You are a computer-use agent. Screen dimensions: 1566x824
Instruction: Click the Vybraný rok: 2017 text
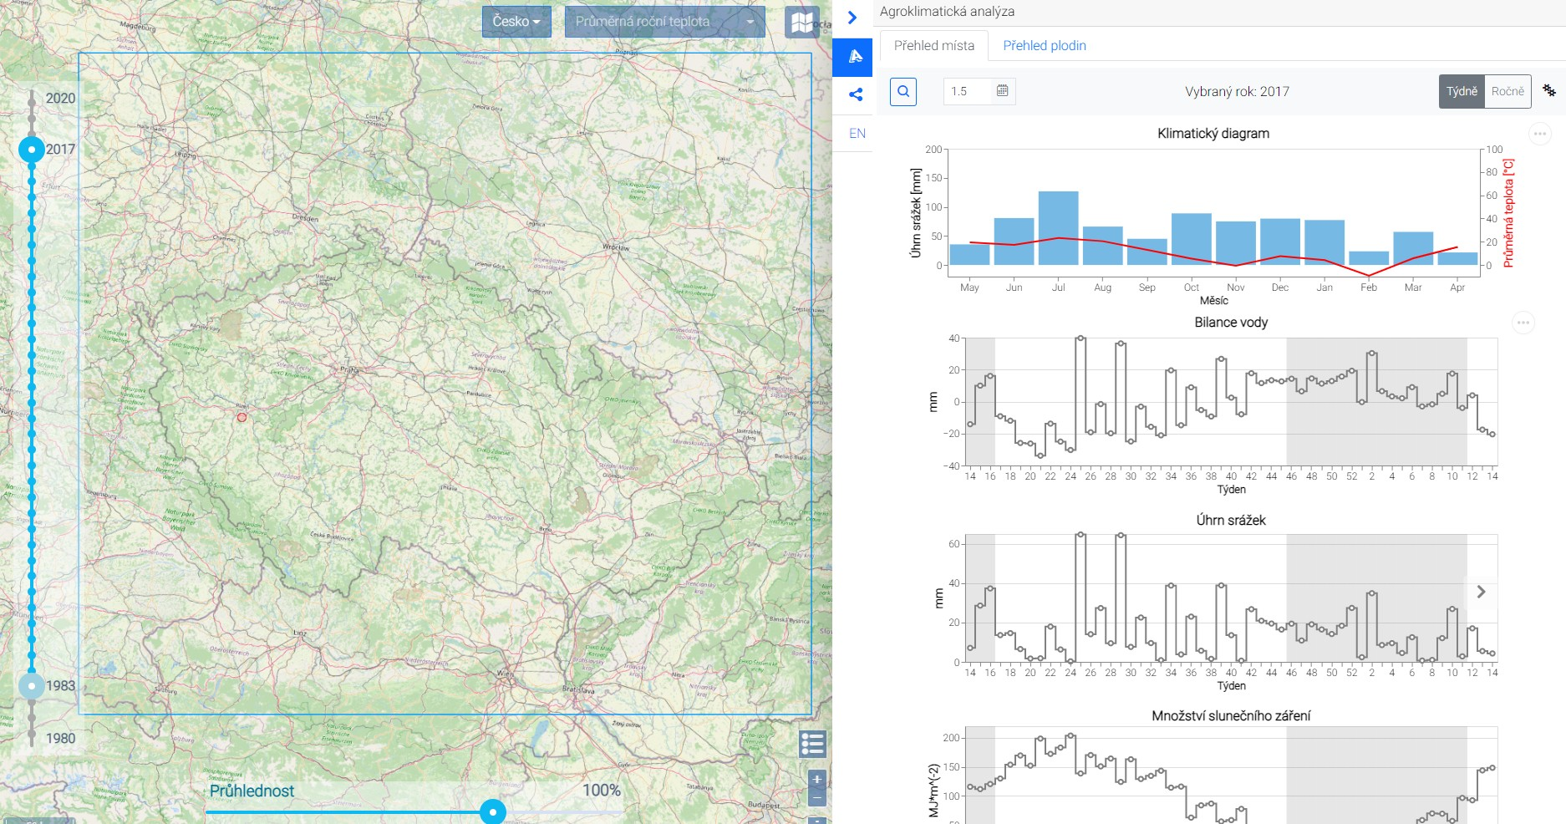1237,91
